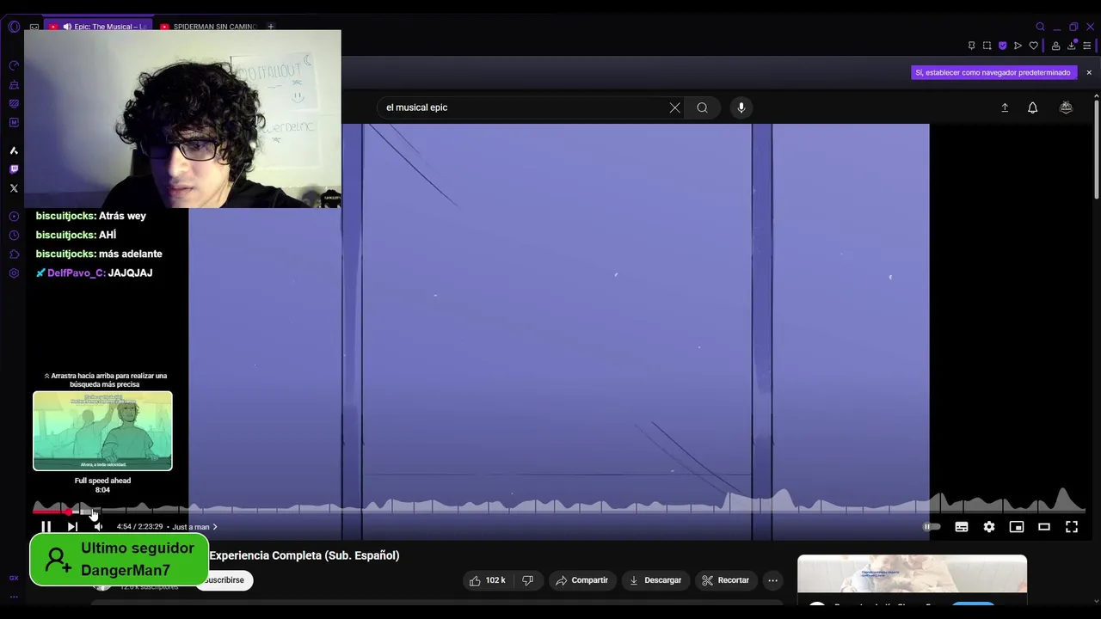Open the browser profile account icon

(x=1055, y=46)
